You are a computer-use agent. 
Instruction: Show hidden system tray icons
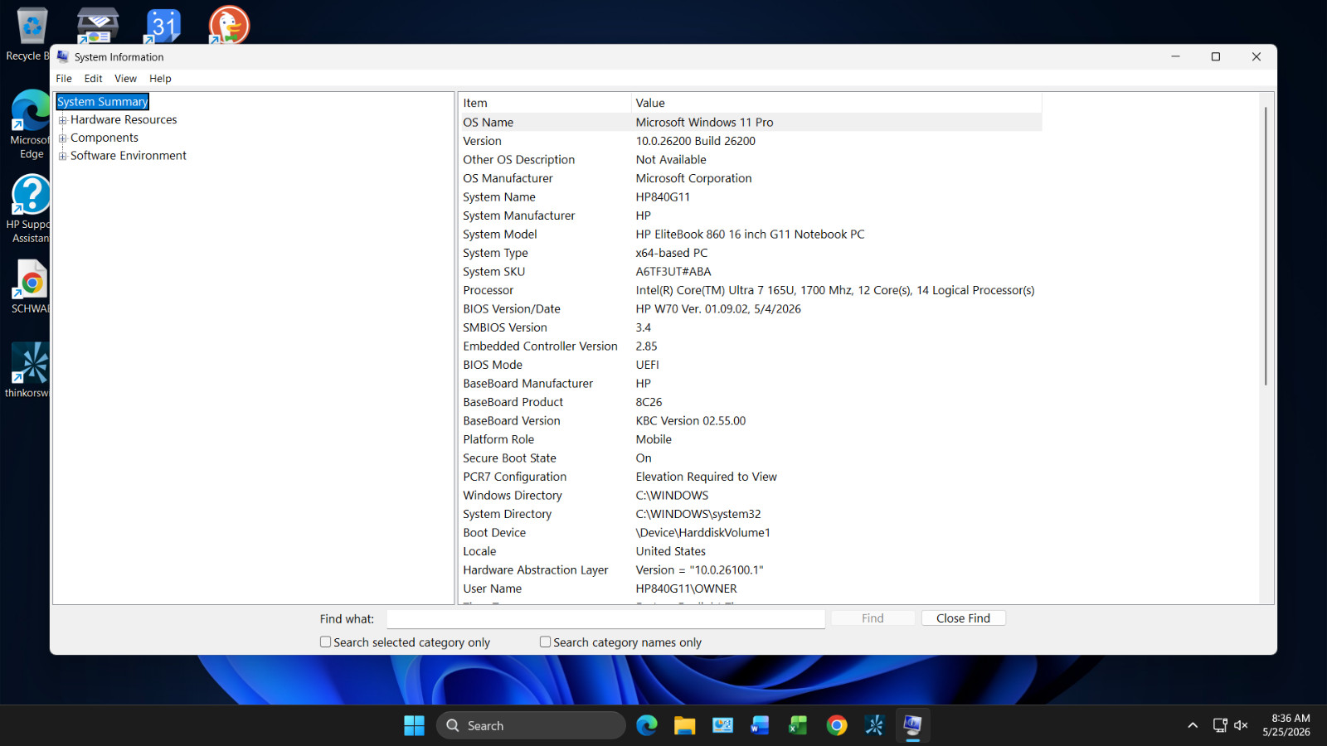pos(1193,725)
